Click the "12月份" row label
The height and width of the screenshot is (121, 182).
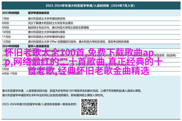click(x=6, y=42)
